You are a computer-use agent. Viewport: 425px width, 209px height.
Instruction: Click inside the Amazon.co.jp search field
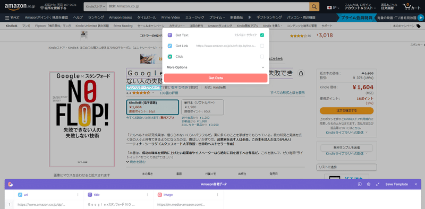pyautogui.click(x=208, y=6)
